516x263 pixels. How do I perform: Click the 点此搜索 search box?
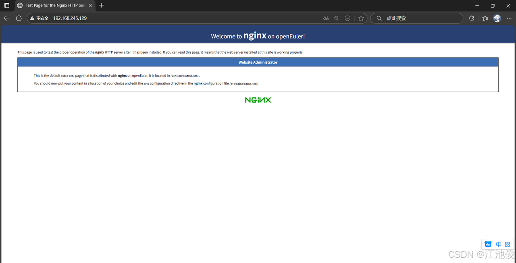[417, 18]
